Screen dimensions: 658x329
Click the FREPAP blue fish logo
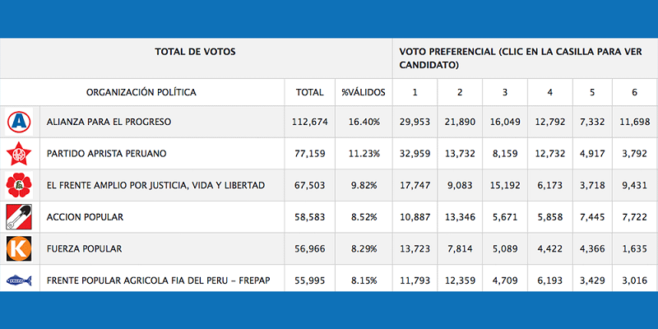(x=18, y=279)
